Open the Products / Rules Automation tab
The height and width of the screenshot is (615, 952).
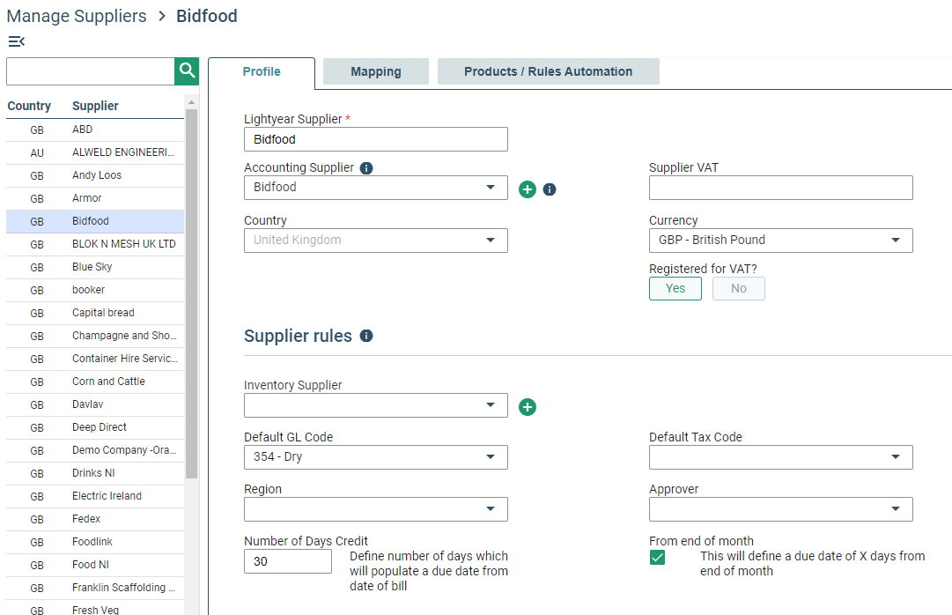point(548,71)
